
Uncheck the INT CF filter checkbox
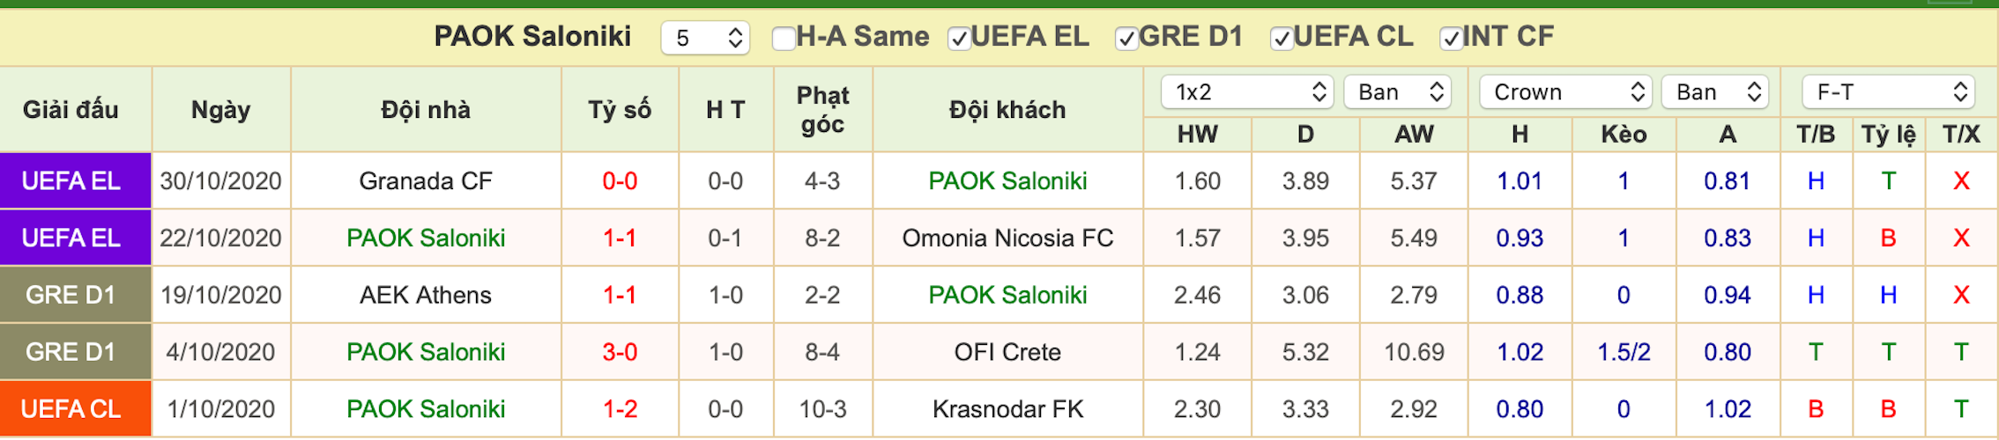pyautogui.click(x=1451, y=38)
